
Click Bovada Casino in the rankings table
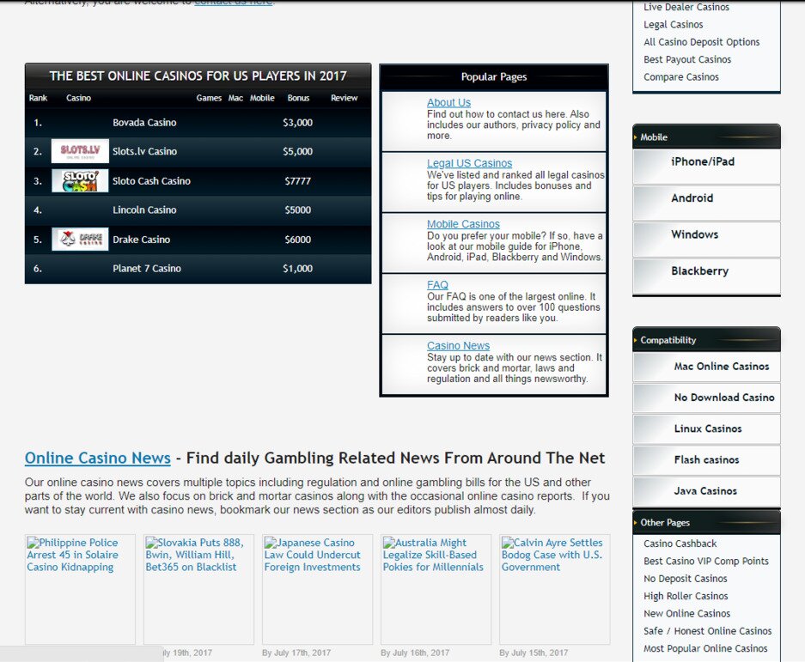[x=144, y=123]
